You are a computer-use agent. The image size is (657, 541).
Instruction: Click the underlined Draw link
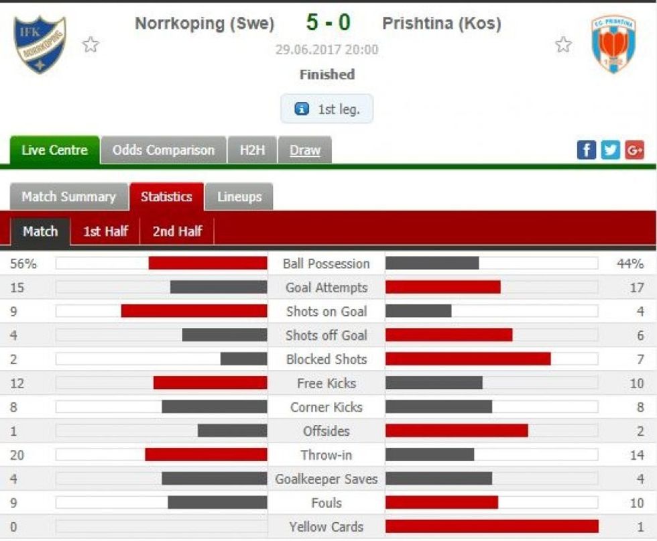[x=304, y=151]
